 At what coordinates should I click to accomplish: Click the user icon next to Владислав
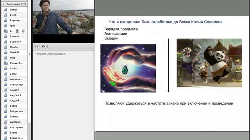(5, 111)
